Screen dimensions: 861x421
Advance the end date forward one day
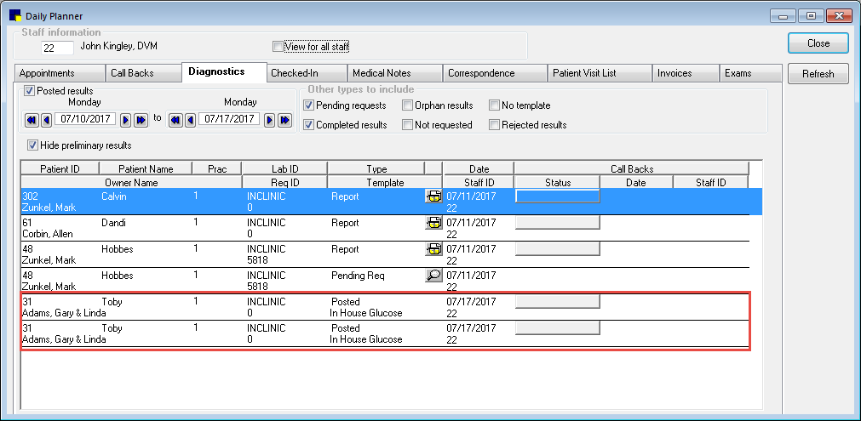point(269,120)
